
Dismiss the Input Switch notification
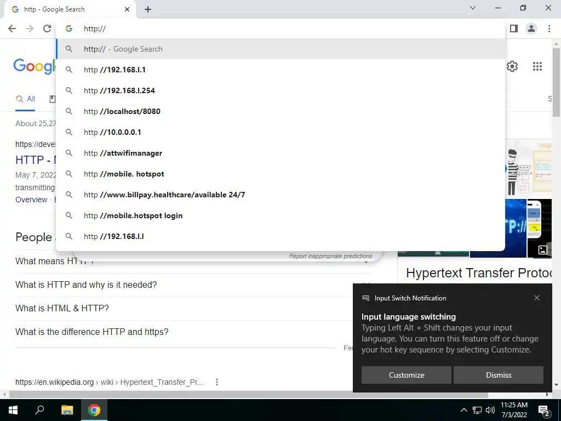[x=499, y=375]
